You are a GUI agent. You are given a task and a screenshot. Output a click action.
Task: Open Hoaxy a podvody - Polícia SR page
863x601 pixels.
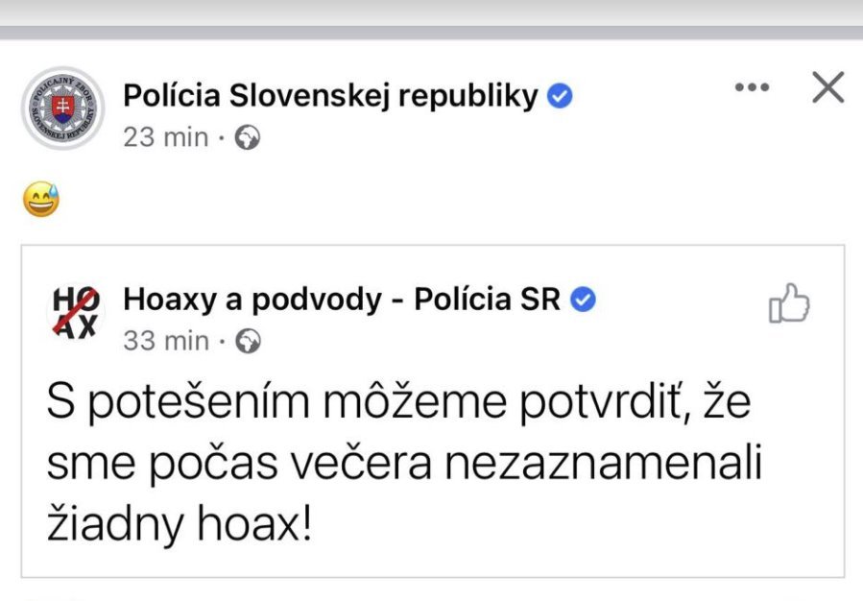(x=342, y=300)
